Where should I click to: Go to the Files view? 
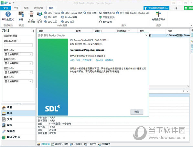(x=18, y=119)
